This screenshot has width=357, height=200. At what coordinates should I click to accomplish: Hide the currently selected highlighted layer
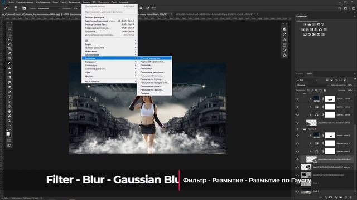click(297, 159)
